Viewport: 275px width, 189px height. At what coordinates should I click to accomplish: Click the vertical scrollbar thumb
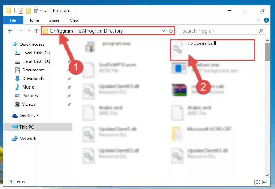(x=267, y=52)
